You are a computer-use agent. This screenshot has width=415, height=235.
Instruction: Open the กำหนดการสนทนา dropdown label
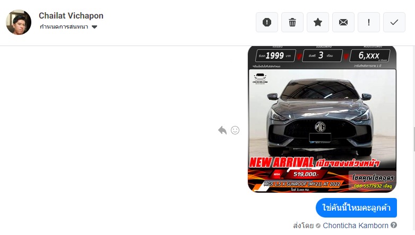pos(64,26)
